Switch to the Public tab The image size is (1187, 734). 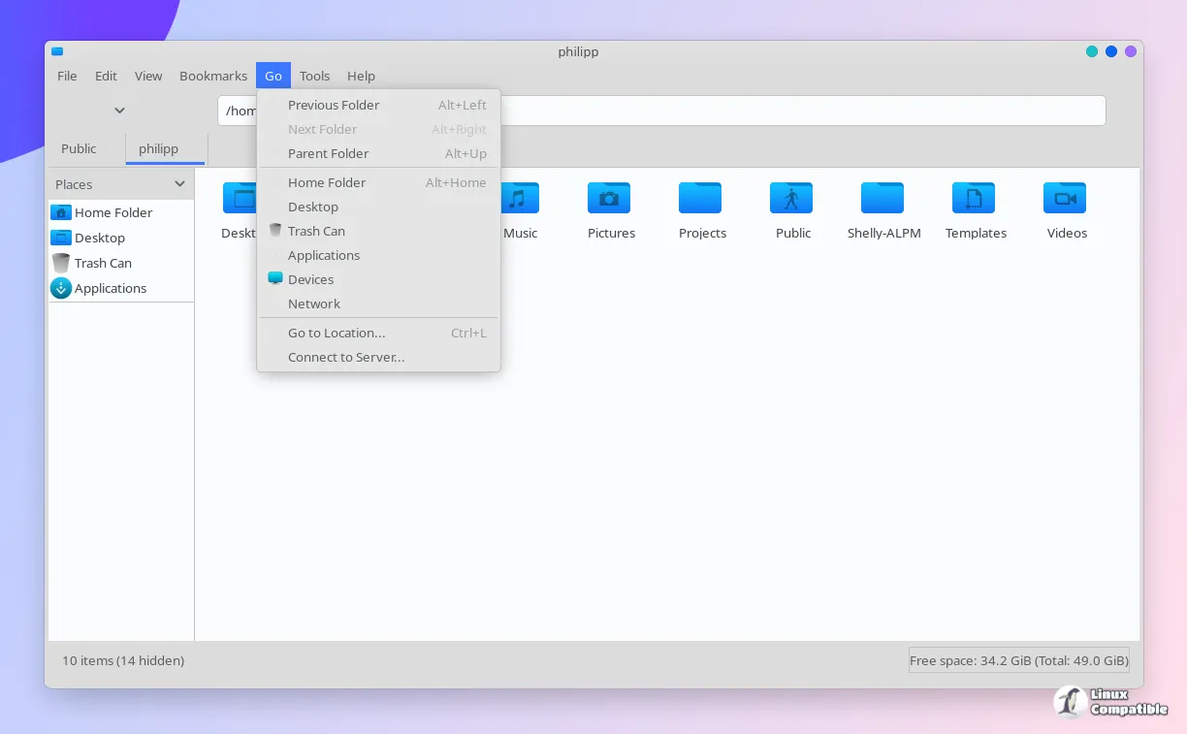point(79,148)
